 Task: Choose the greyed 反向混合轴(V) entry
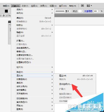pyautogui.click(x=75, y=98)
